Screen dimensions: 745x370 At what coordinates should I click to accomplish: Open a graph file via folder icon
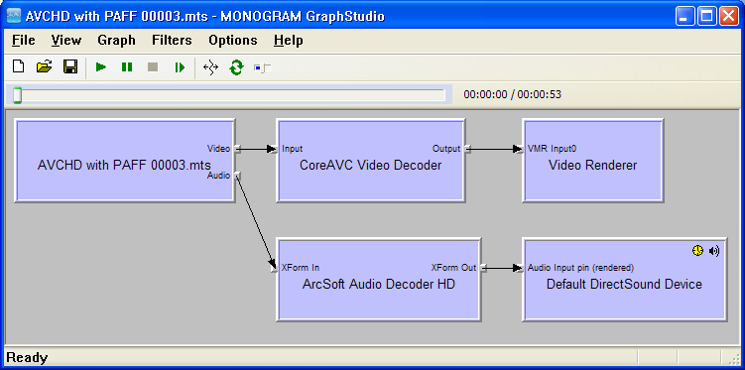tap(45, 67)
